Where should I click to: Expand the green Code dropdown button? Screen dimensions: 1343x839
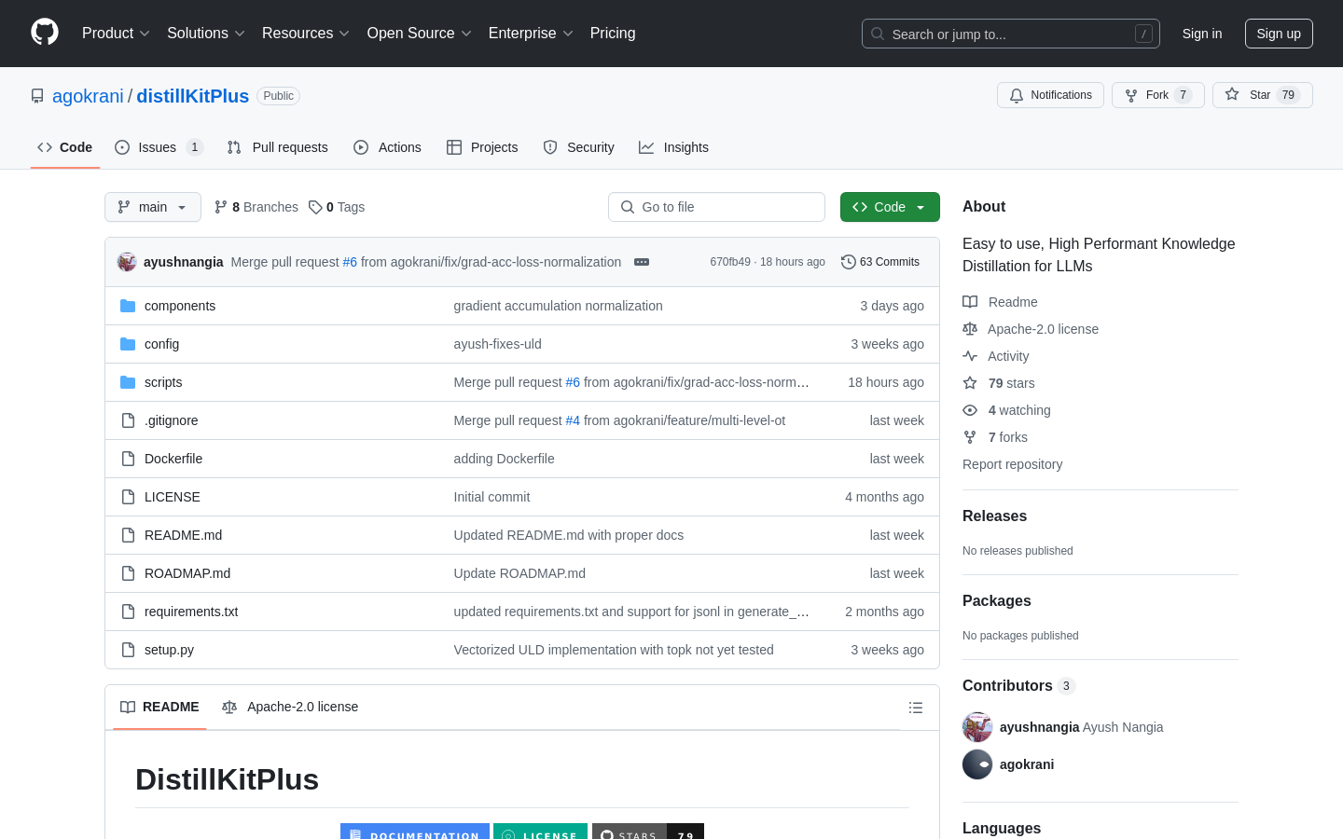(x=890, y=207)
